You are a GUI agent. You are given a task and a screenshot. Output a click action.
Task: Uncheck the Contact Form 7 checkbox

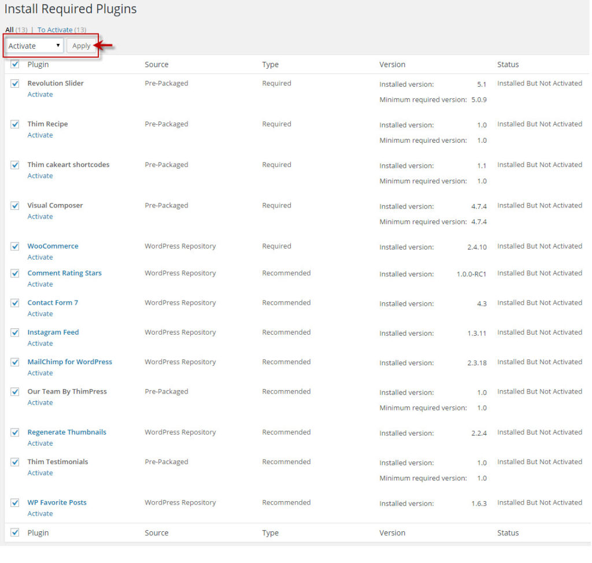(x=14, y=303)
